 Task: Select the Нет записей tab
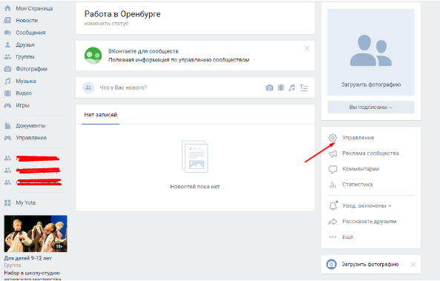coord(100,115)
